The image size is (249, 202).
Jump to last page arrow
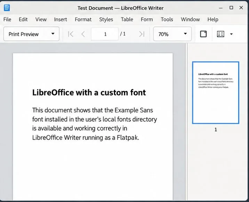coord(142,34)
